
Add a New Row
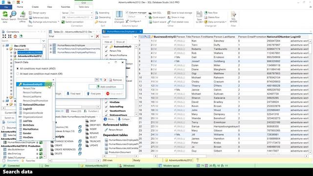click(211, 13)
